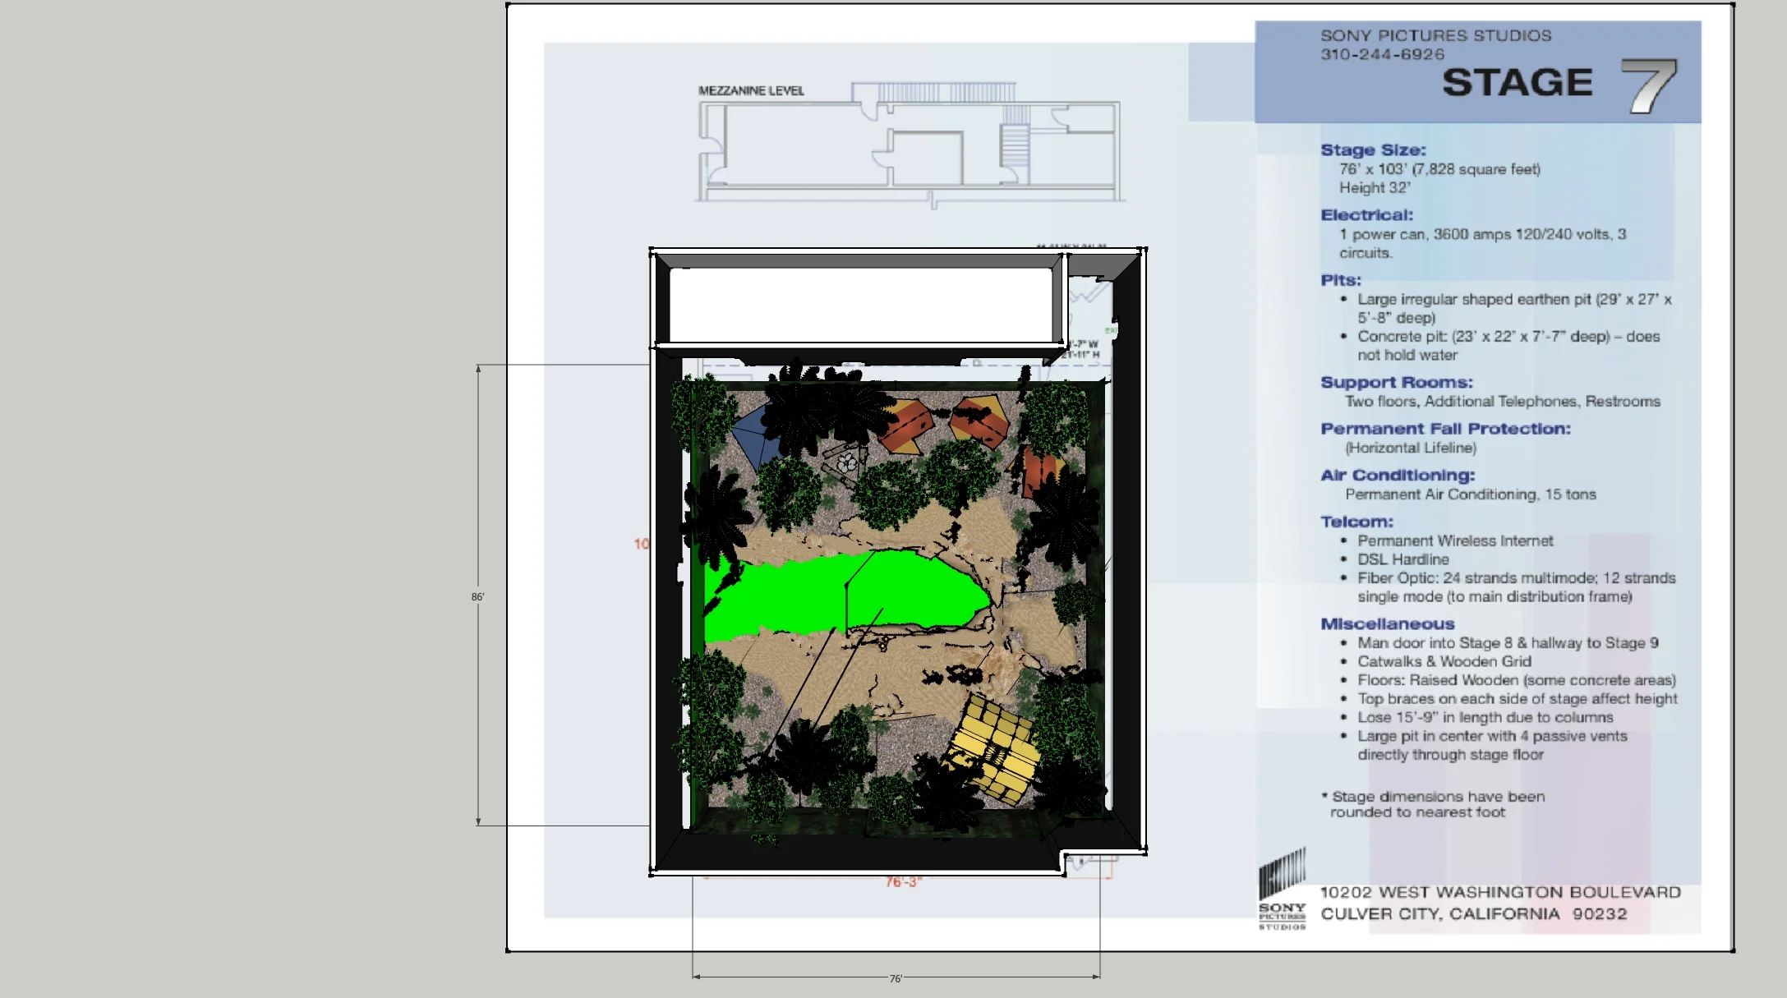Select the "Fiber Optic: 24 strands multimode" bullet

[1516, 587]
